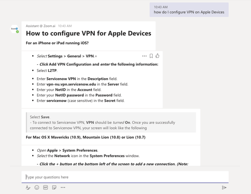Open the text Format tool
This screenshot has width=251, height=194.
tap(28, 187)
